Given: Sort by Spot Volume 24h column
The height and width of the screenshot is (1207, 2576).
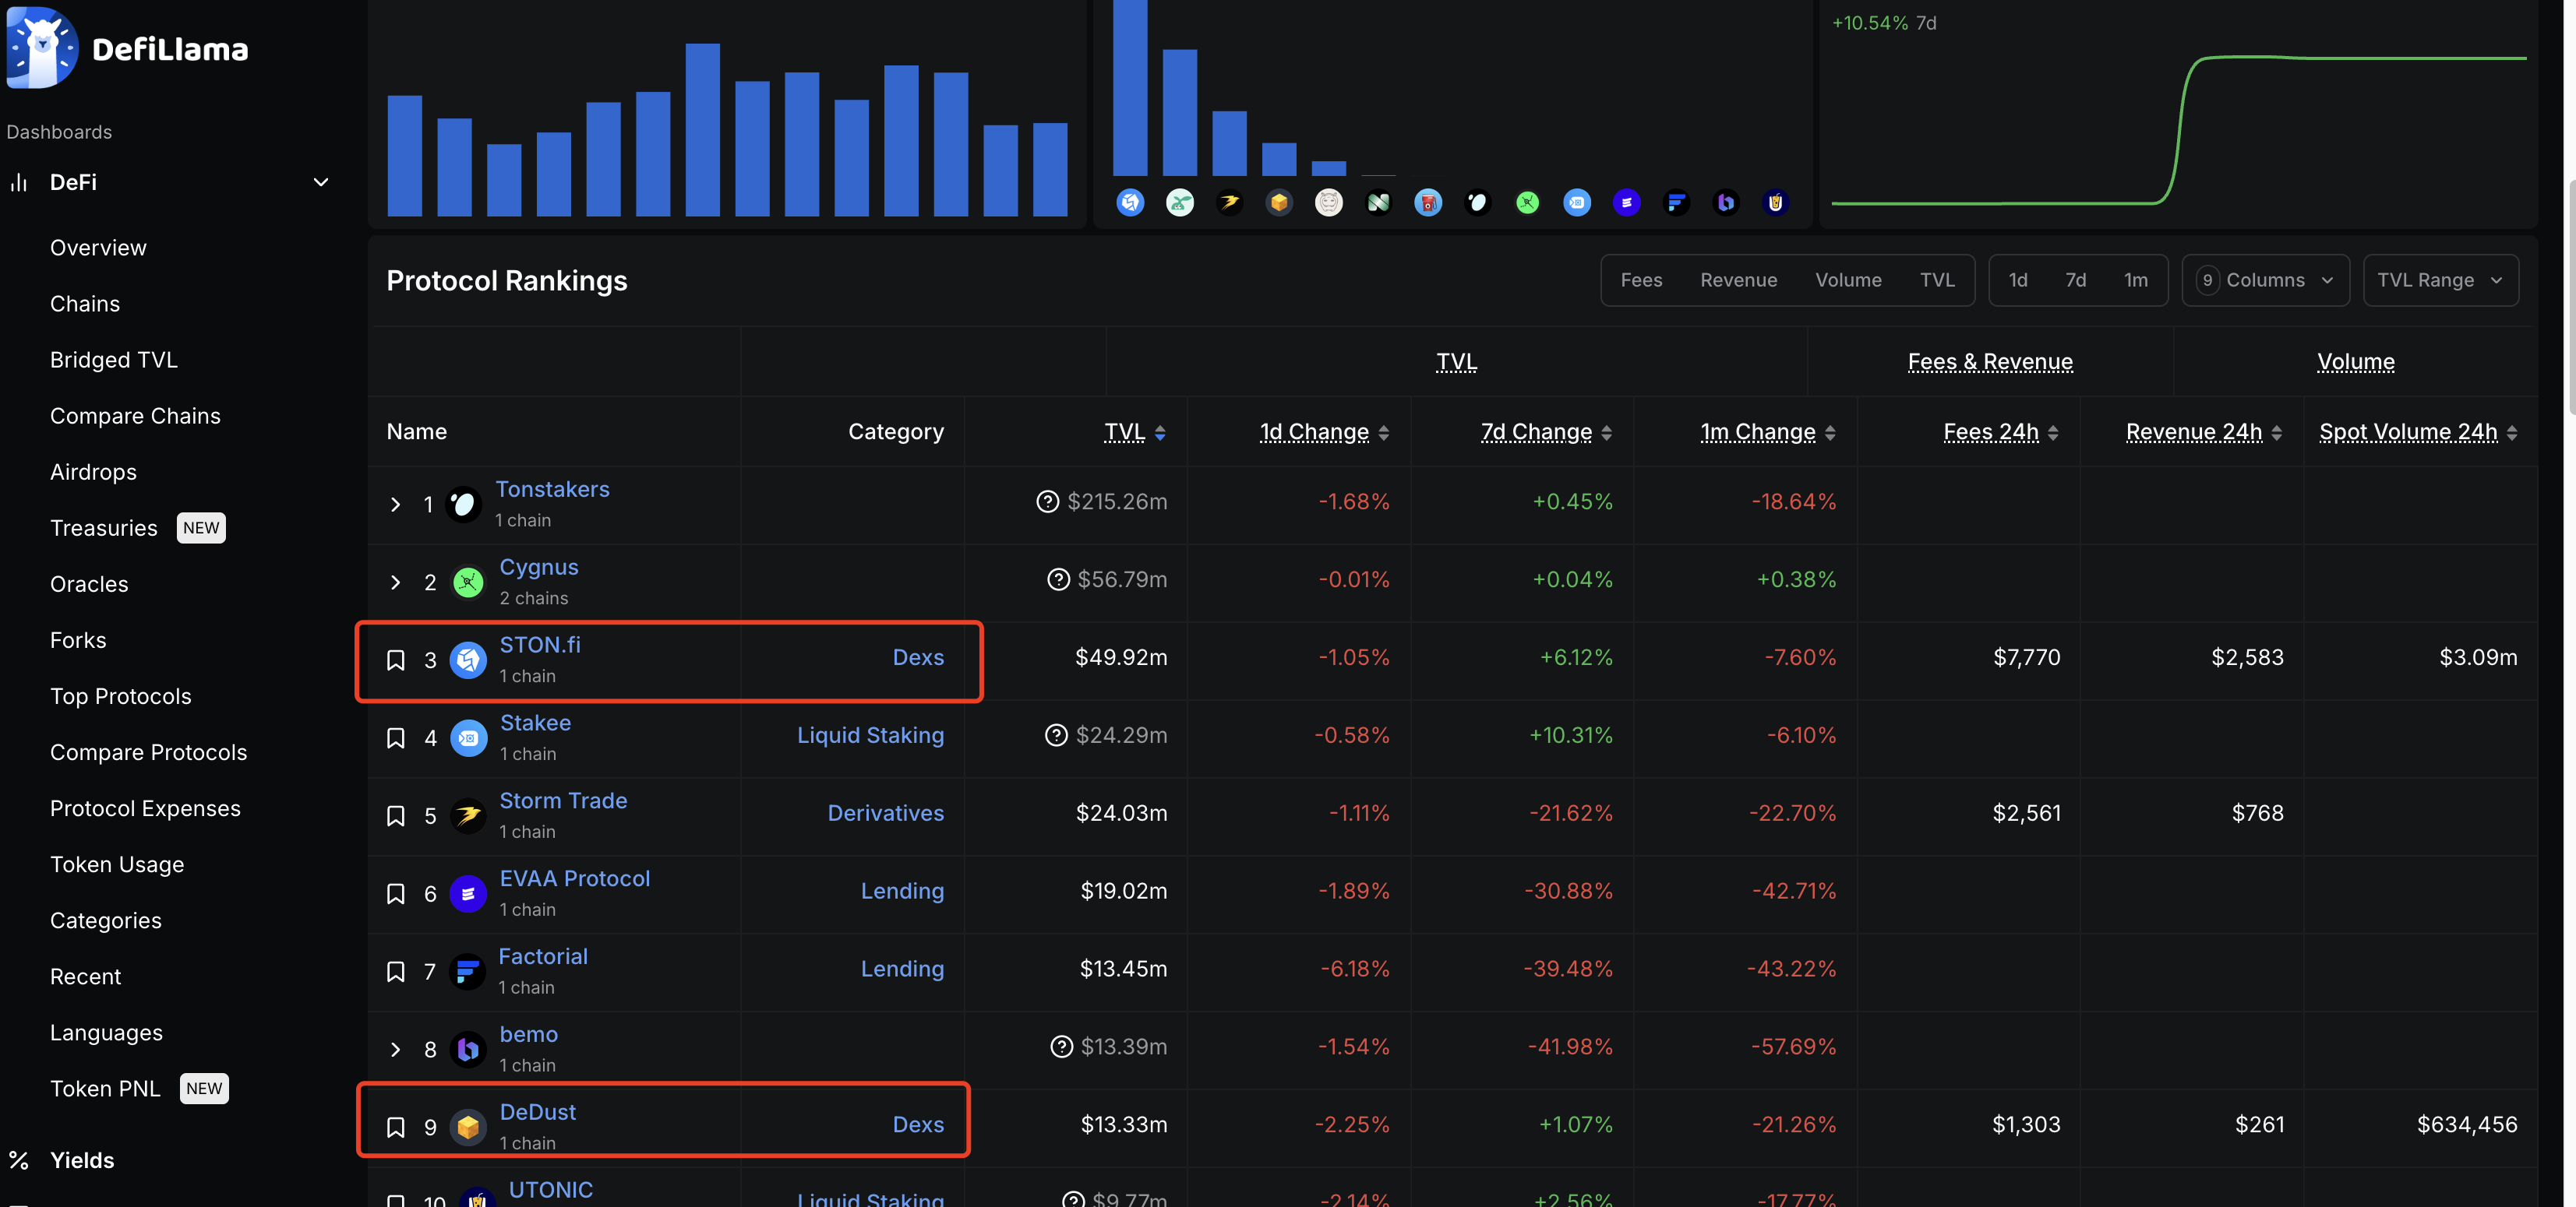Looking at the screenshot, I should (x=2418, y=431).
